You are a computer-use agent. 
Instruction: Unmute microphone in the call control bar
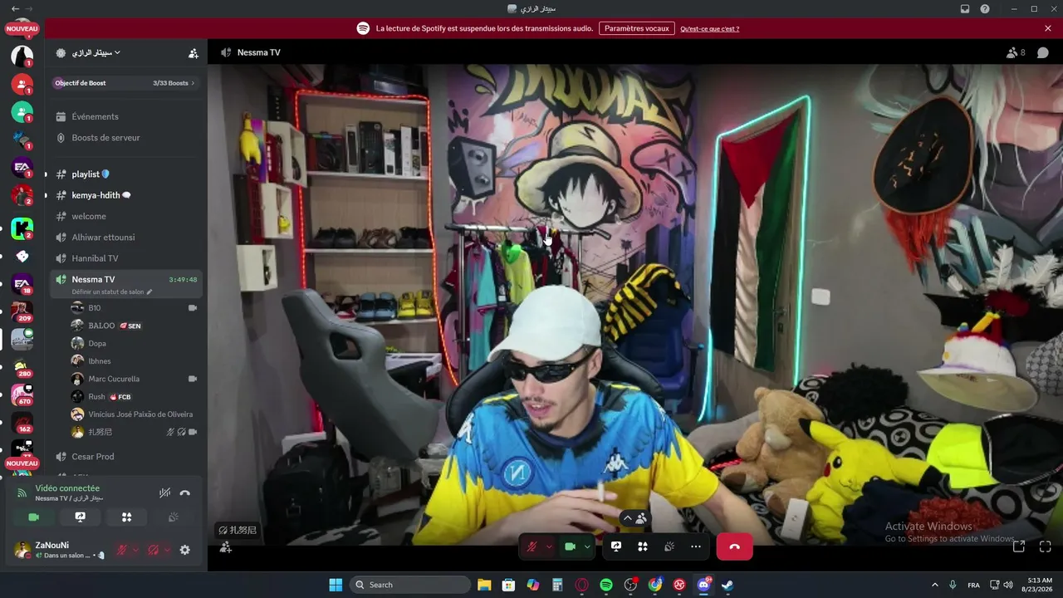(531, 547)
